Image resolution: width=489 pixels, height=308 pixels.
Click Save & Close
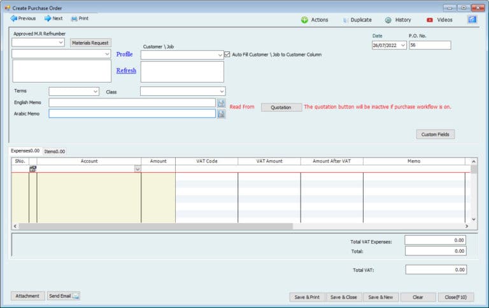click(344, 297)
